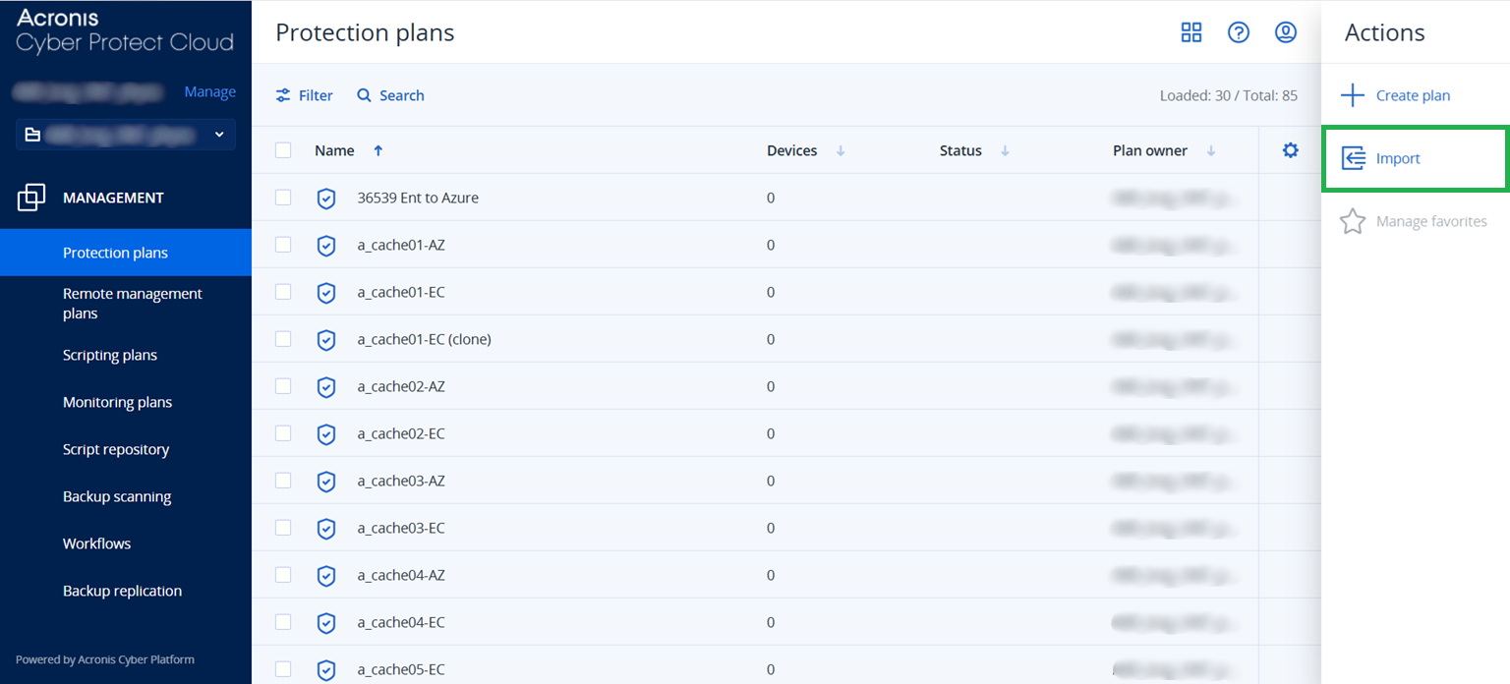Click shield icon of a_cache03-AZ plan

(326, 482)
